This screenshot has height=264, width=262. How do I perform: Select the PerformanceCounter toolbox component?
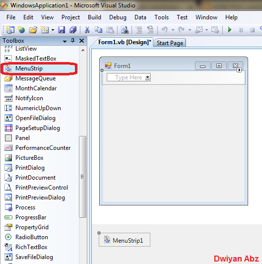(40, 148)
